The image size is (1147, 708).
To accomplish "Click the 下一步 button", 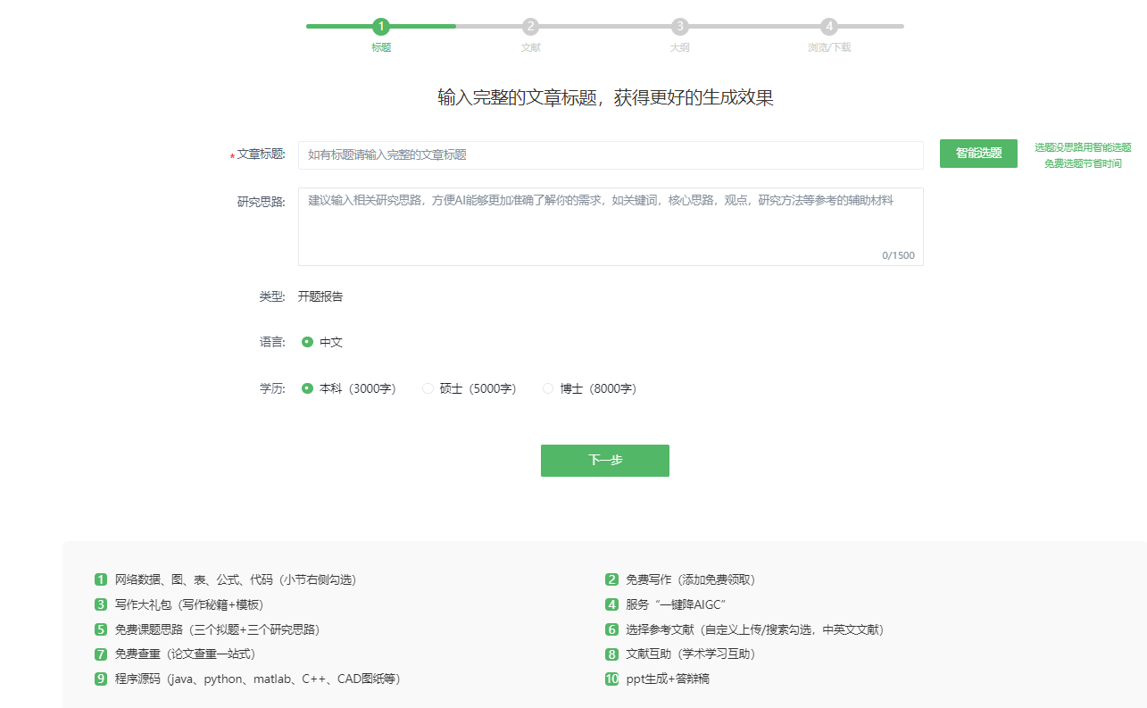I will coord(604,461).
